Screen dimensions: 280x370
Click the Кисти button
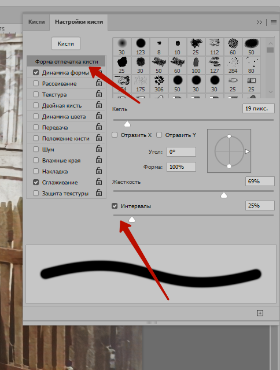(x=66, y=43)
